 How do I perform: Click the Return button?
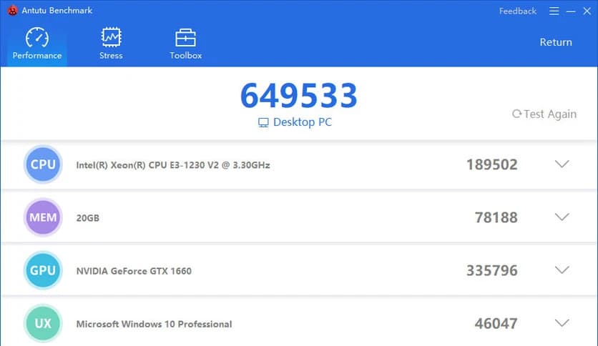tap(556, 42)
